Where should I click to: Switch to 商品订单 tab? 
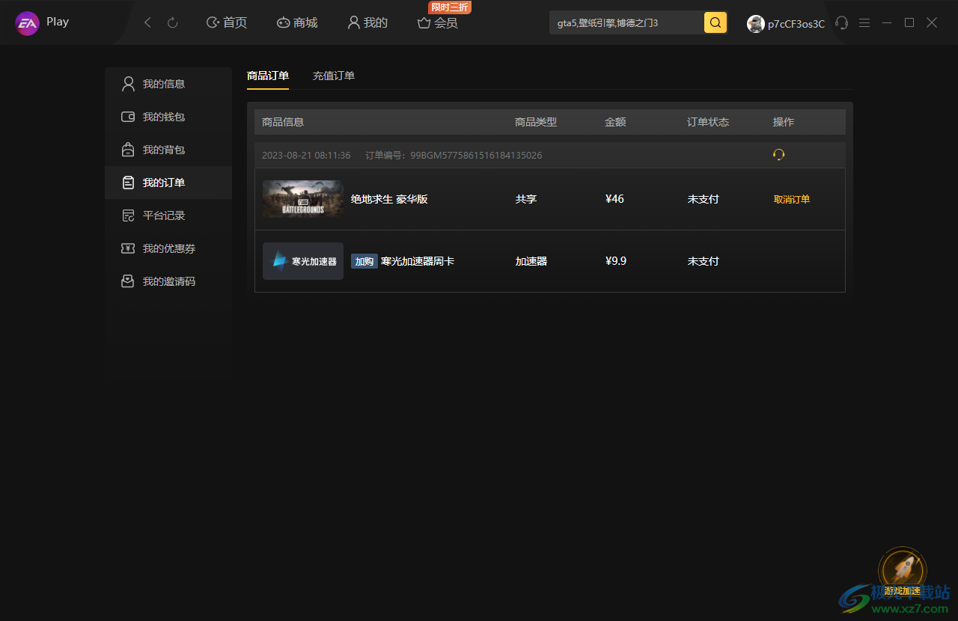click(268, 76)
